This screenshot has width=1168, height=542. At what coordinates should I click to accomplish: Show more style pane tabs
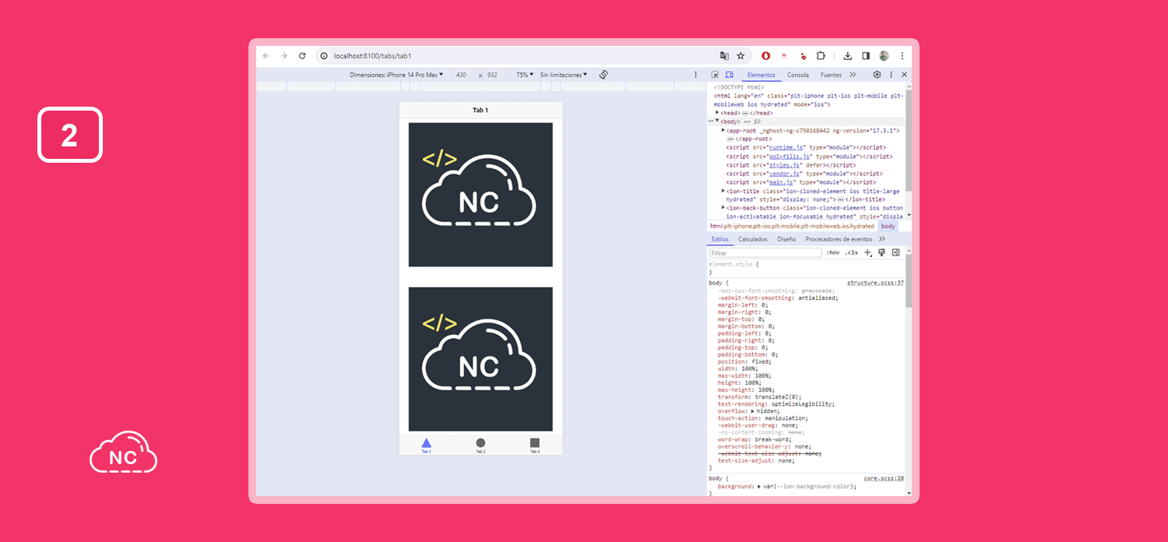(882, 239)
